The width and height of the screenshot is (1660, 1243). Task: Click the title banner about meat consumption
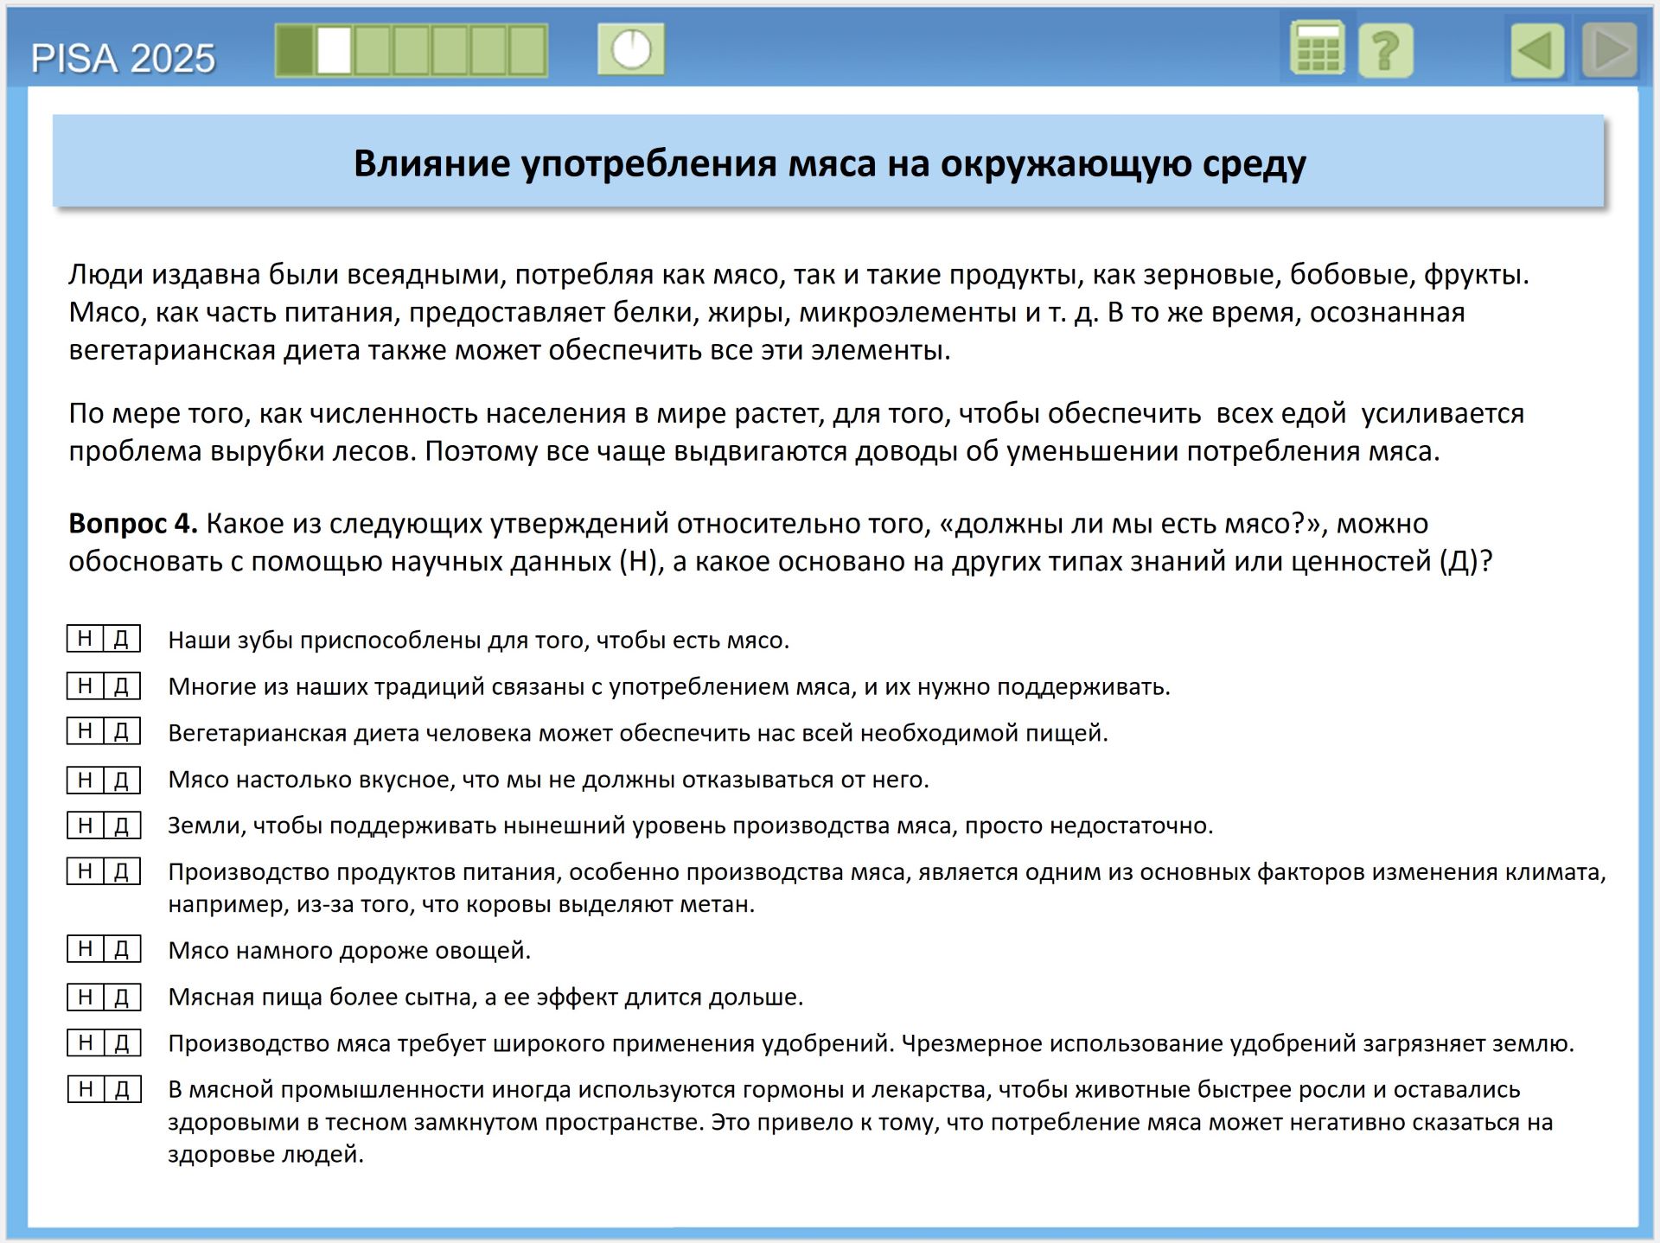(x=828, y=163)
